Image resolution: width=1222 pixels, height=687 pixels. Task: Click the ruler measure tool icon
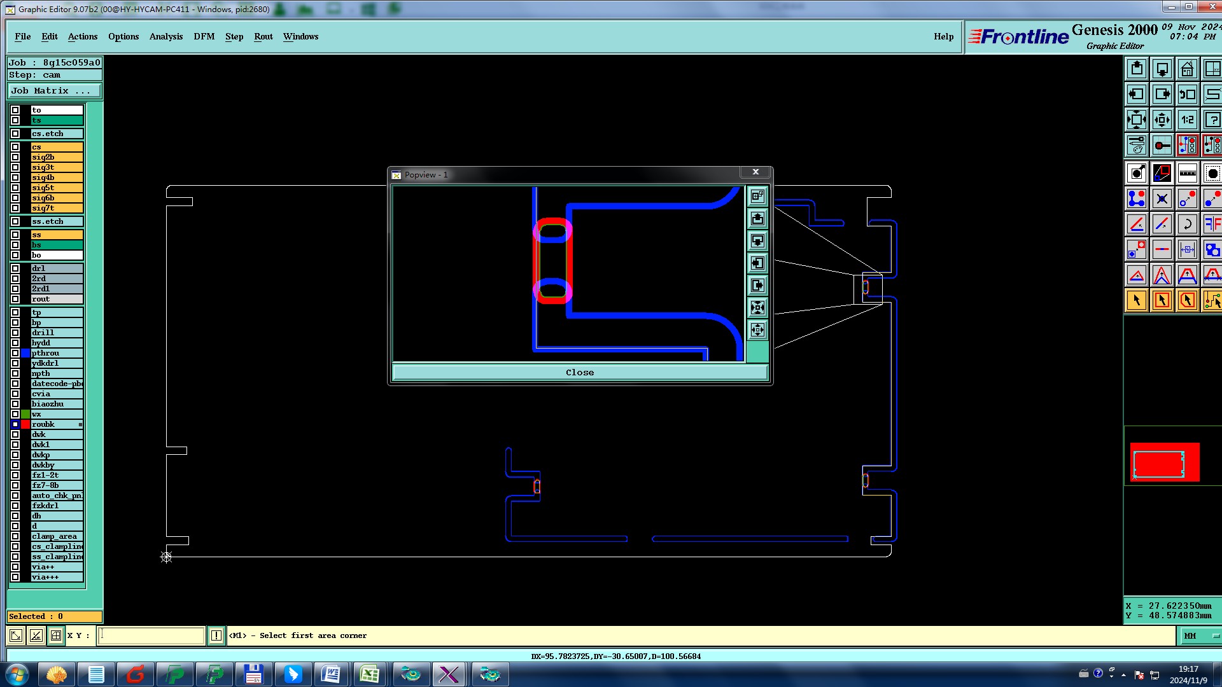[x=1187, y=173]
